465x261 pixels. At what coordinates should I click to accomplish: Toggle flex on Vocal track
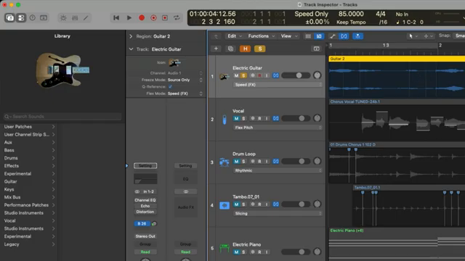(275, 118)
